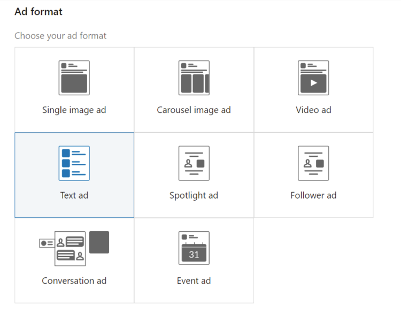Click the "Ad format" section heading
401x311 pixels.
[x=38, y=11]
